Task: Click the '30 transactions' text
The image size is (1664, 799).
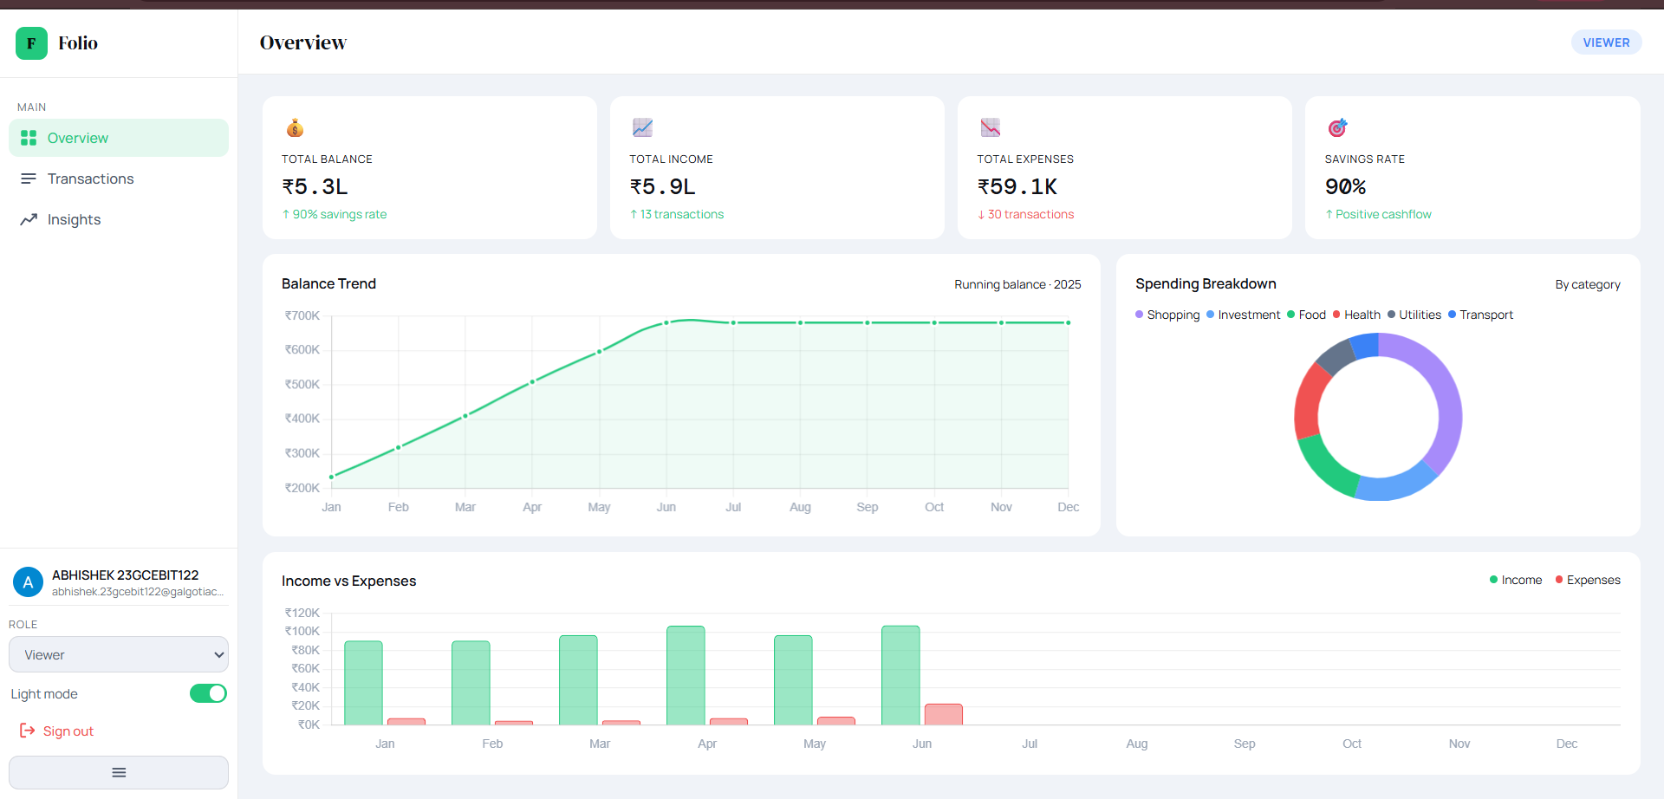Action: pos(1030,214)
